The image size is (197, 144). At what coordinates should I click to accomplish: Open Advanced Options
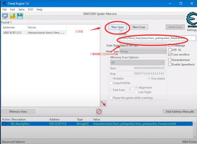[x=13, y=142]
